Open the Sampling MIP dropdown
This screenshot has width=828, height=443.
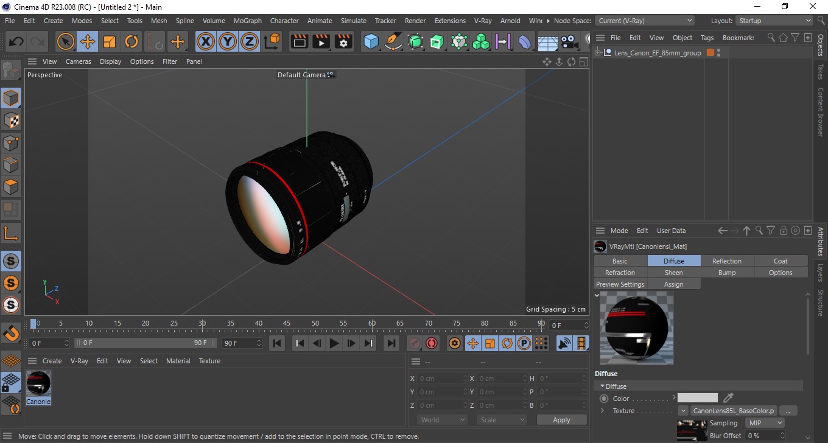(765, 423)
